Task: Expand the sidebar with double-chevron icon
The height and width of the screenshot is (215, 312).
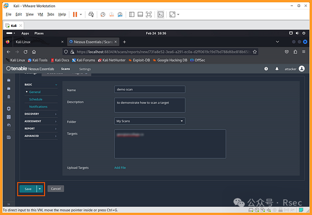Action: pos(8,204)
